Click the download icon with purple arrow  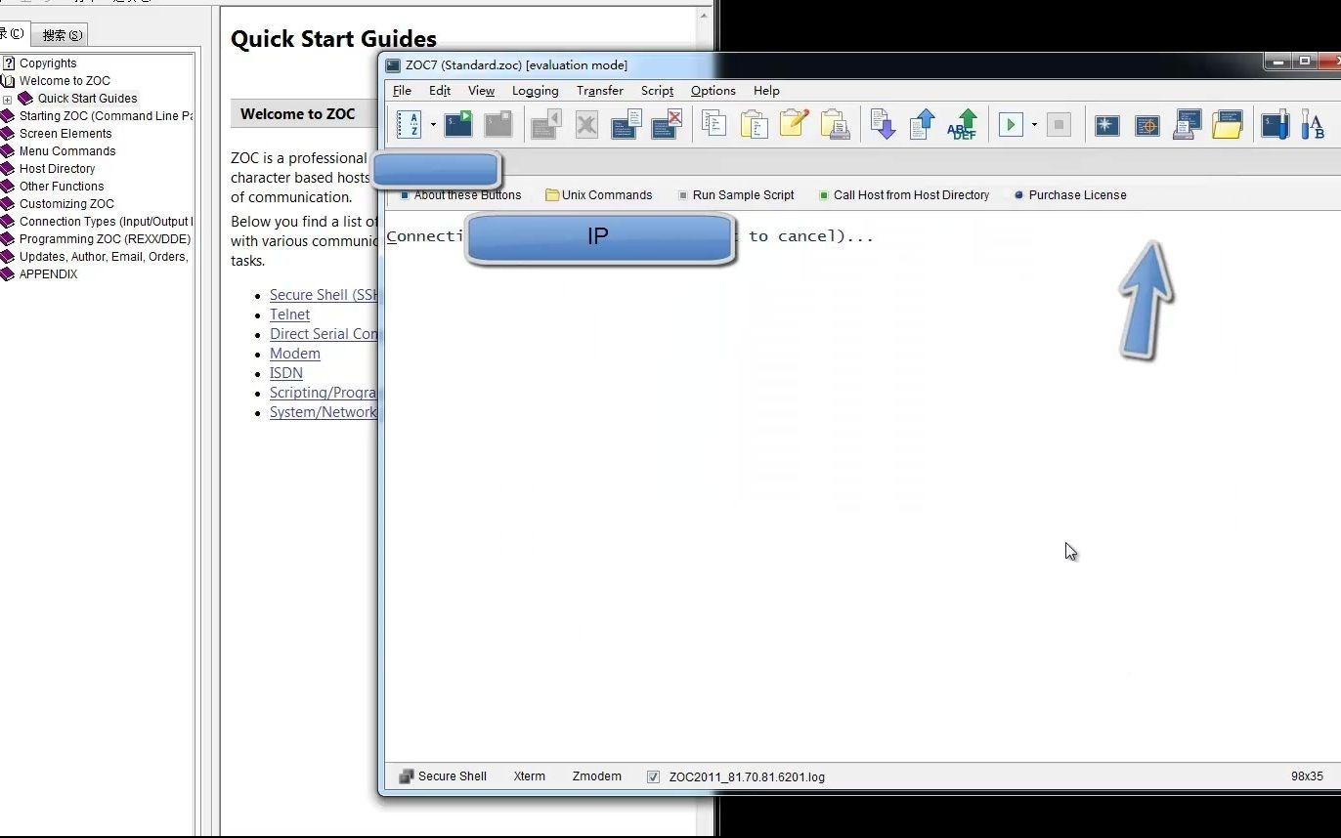pos(883,124)
